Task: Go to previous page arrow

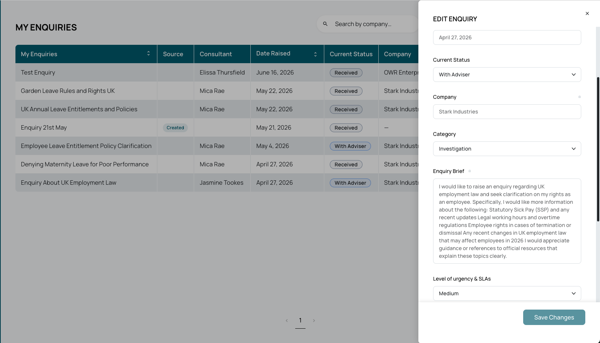Action: click(x=287, y=321)
